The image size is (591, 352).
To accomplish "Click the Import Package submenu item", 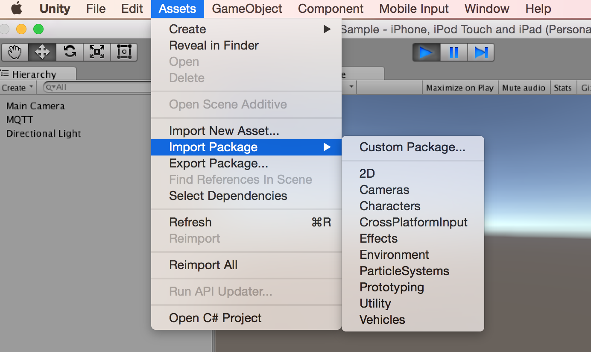I will (246, 147).
